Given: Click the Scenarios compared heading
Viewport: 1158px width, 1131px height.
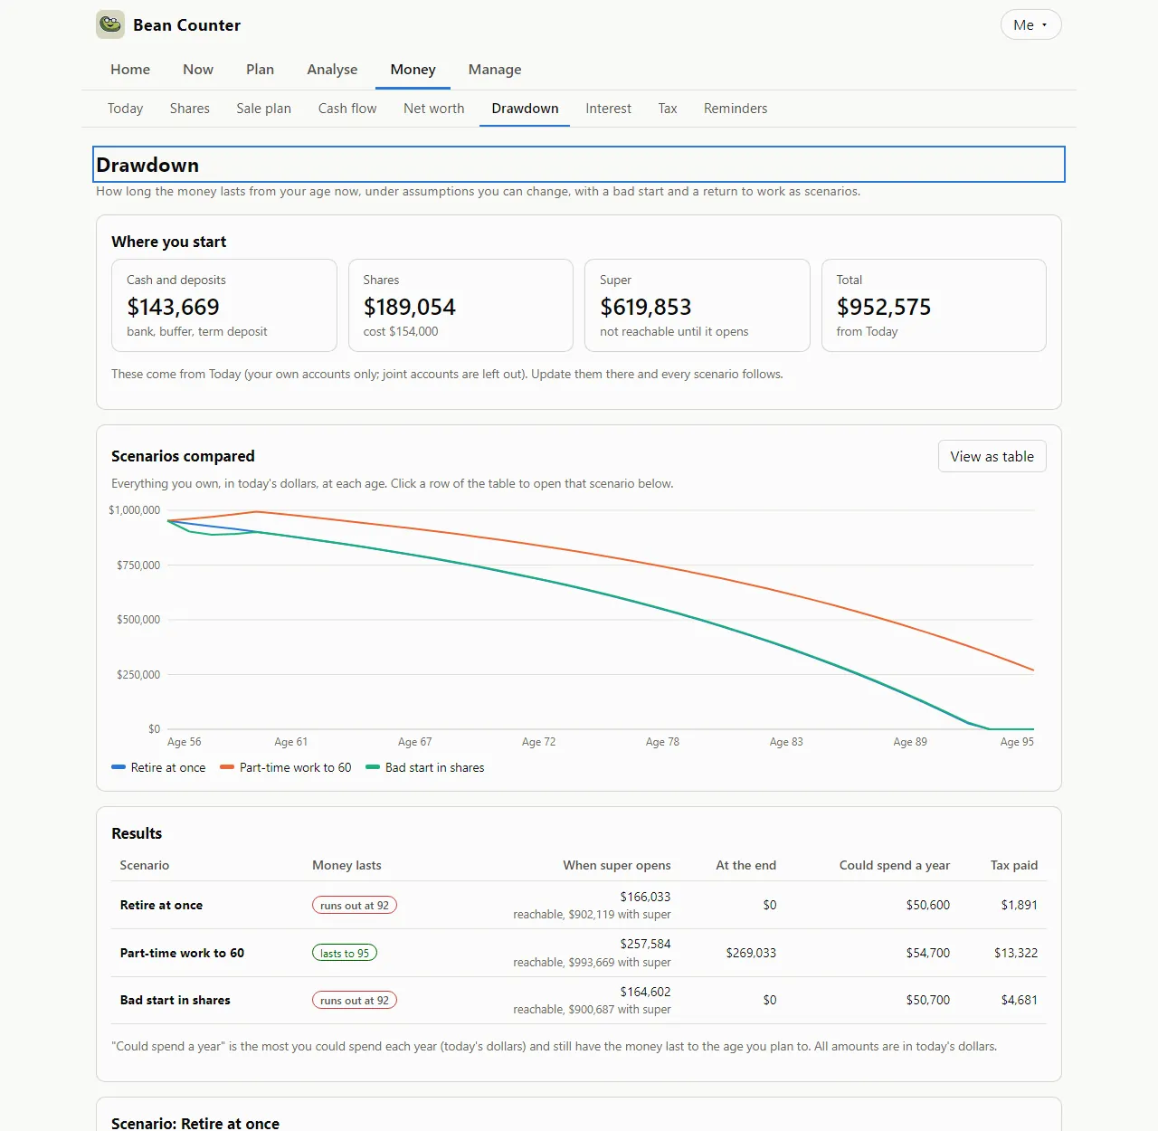Looking at the screenshot, I should pyautogui.click(x=183, y=457).
